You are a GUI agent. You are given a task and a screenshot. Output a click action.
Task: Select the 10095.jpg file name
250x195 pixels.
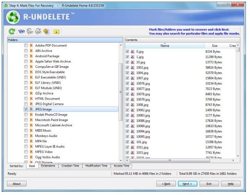coord(143,137)
